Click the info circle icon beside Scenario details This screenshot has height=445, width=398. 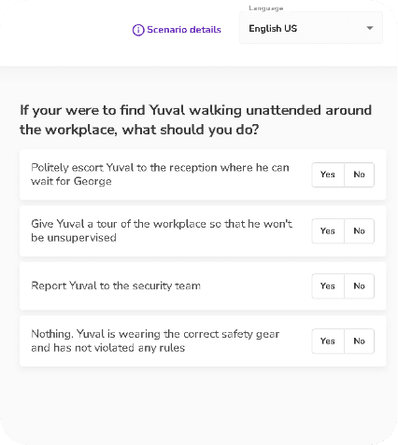click(x=138, y=30)
